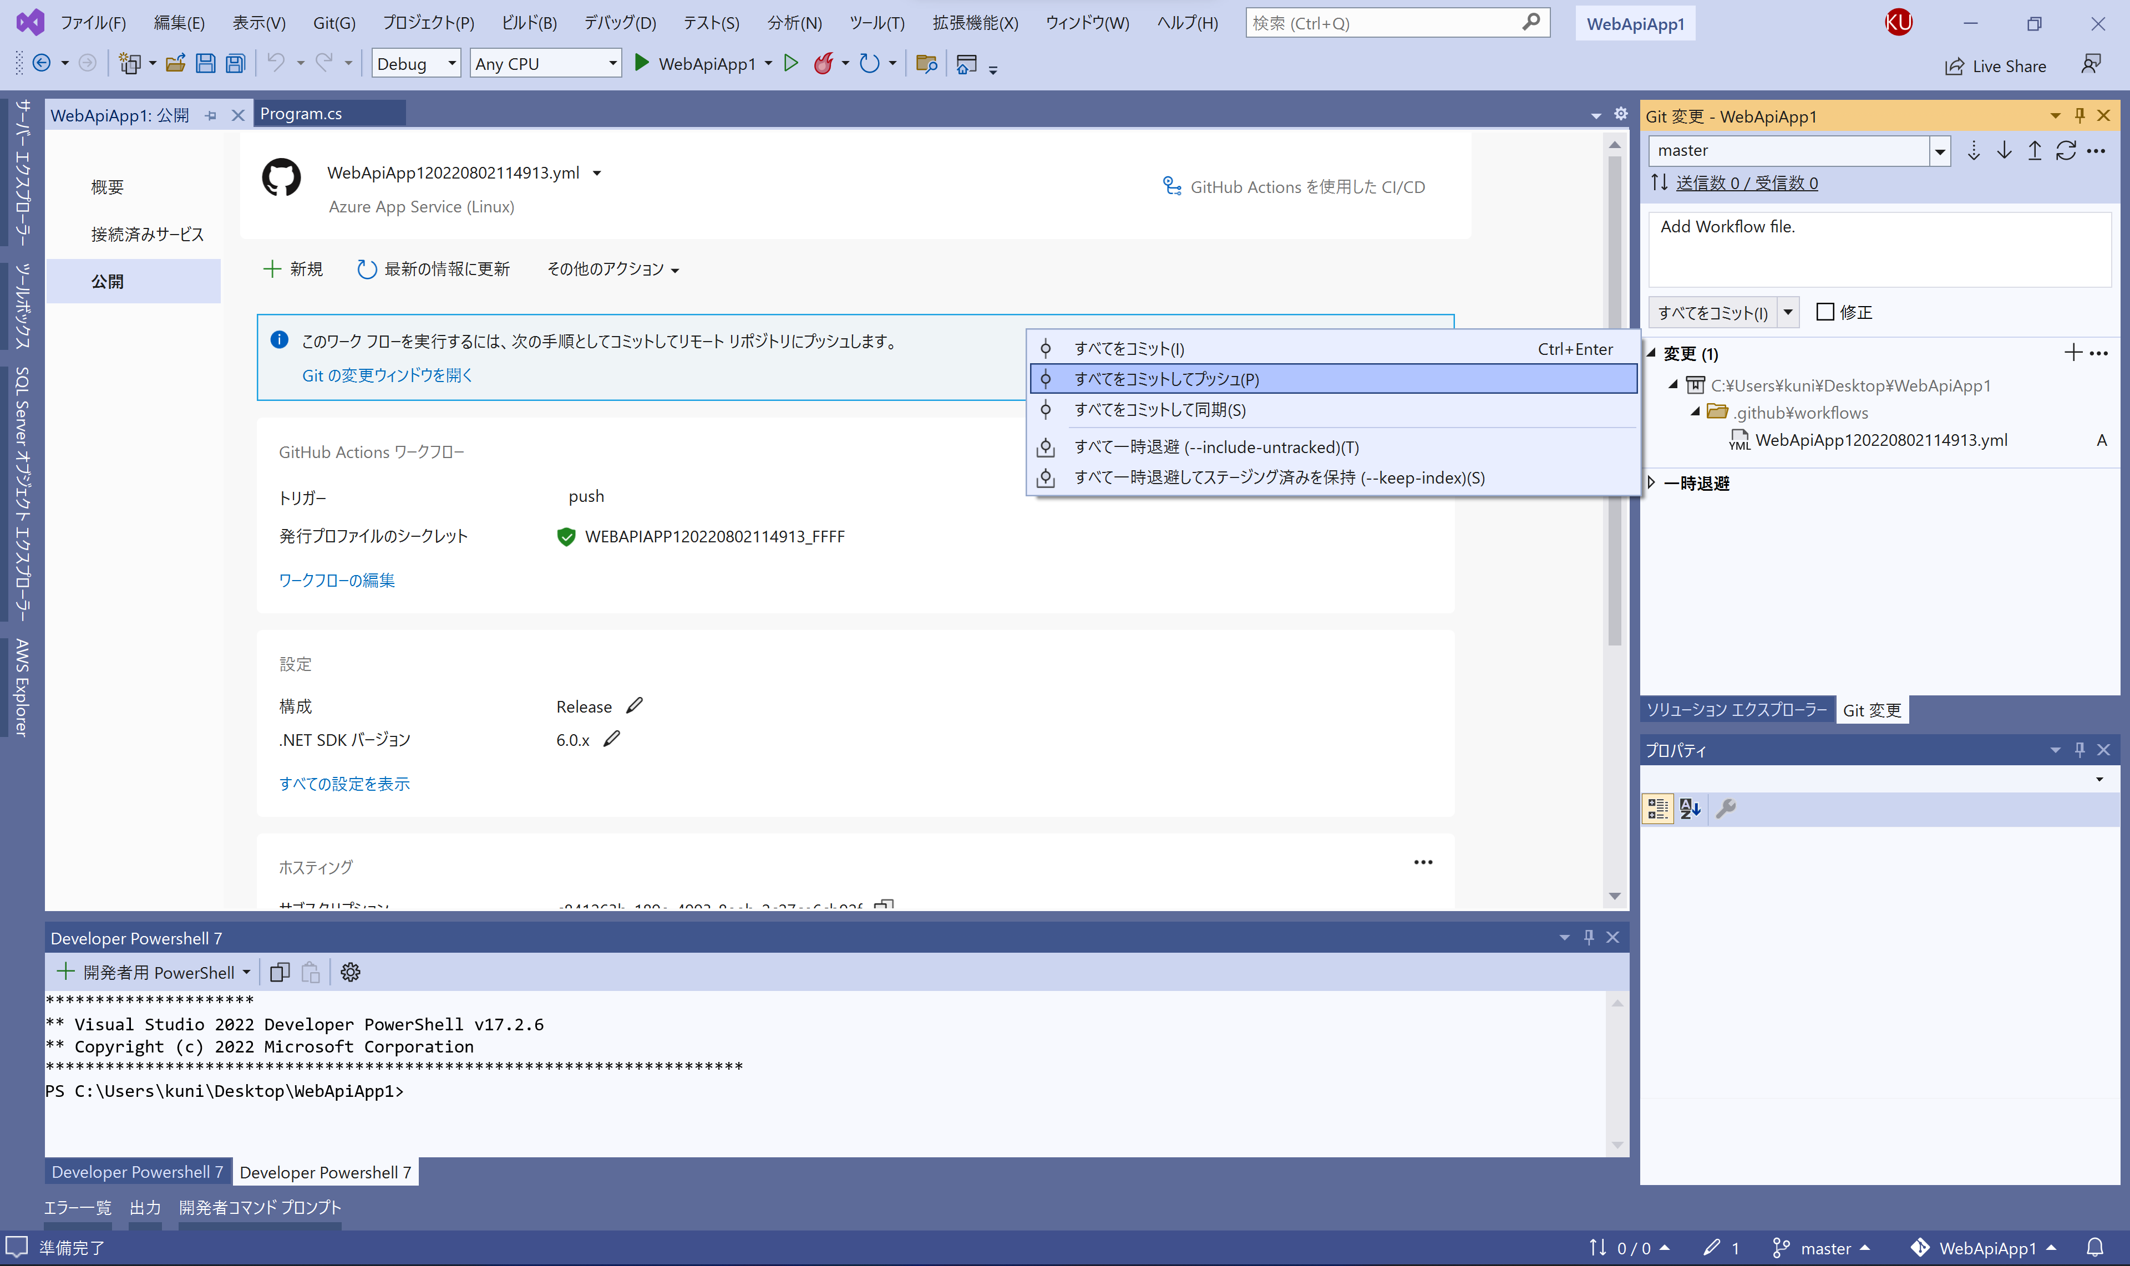Pin the WebApiApp1: 公開 tab
2130x1266 pixels.
click(211, 115)
